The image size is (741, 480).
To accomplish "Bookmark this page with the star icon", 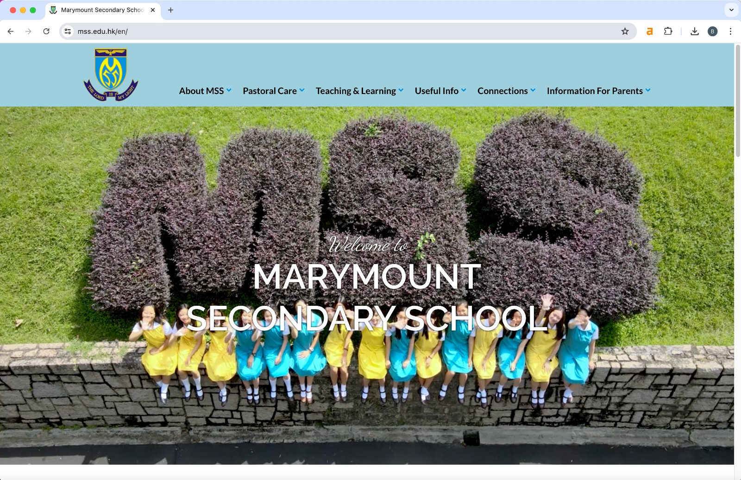I will point(625,32).
